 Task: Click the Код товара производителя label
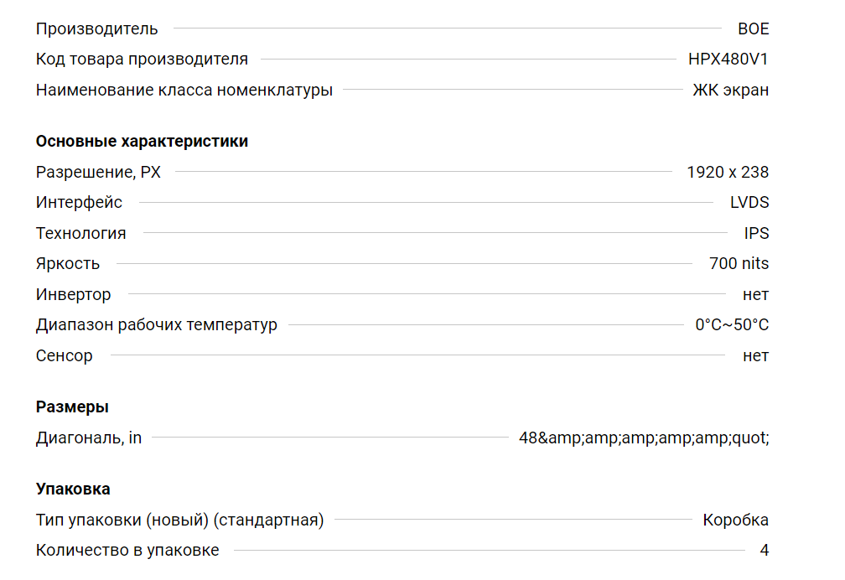coord(142,60)
